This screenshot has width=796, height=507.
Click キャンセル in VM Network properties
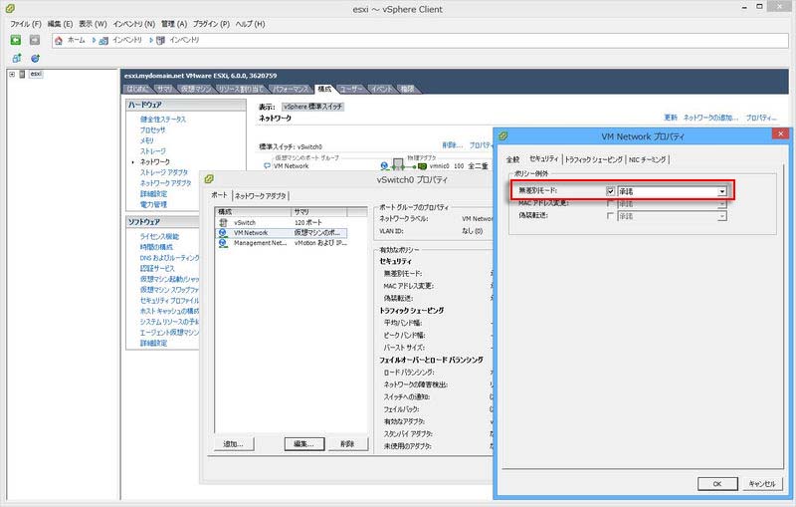pos(762,484)
